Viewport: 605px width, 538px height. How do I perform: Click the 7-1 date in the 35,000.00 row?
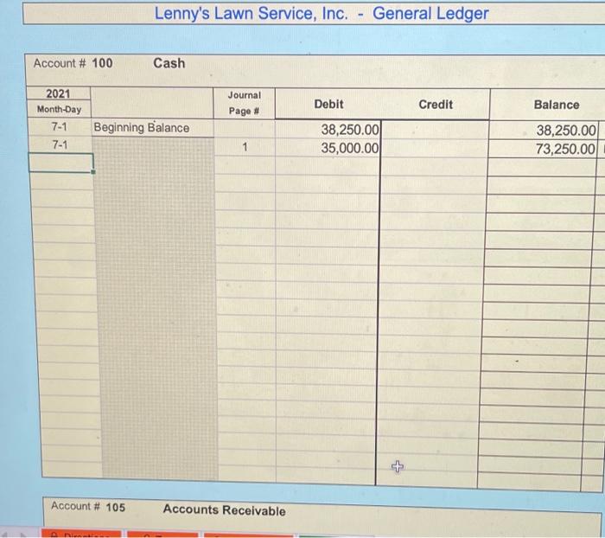click(60, 144)
